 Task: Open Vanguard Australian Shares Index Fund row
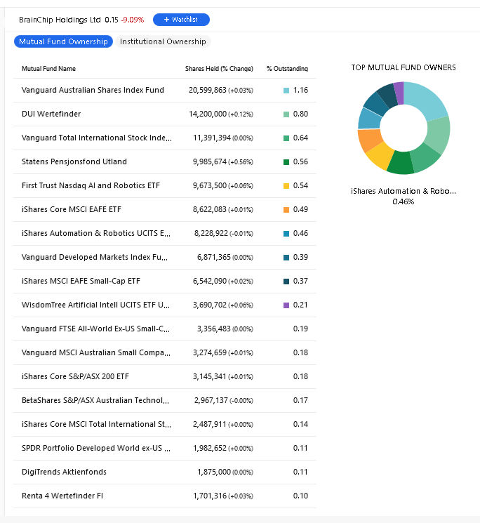click(x=93, y=91)
